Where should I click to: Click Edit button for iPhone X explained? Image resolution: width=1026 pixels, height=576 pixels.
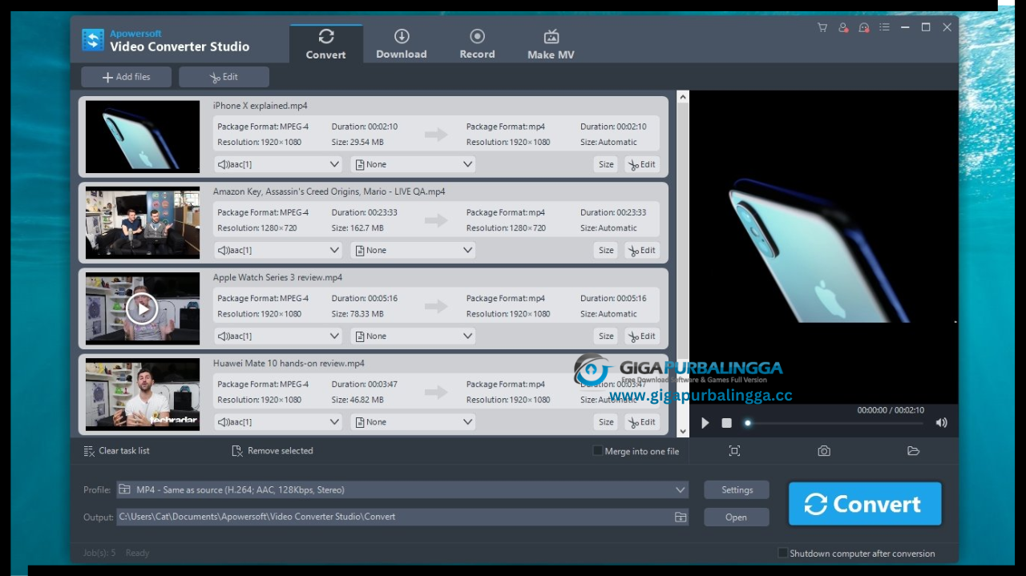[642, 164]
